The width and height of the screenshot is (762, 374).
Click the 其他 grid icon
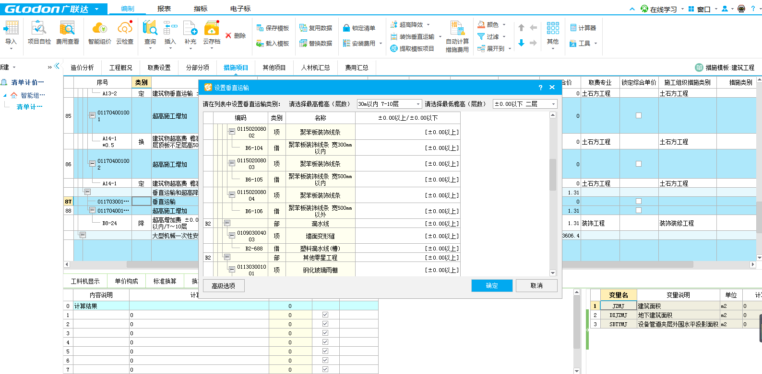553,28
